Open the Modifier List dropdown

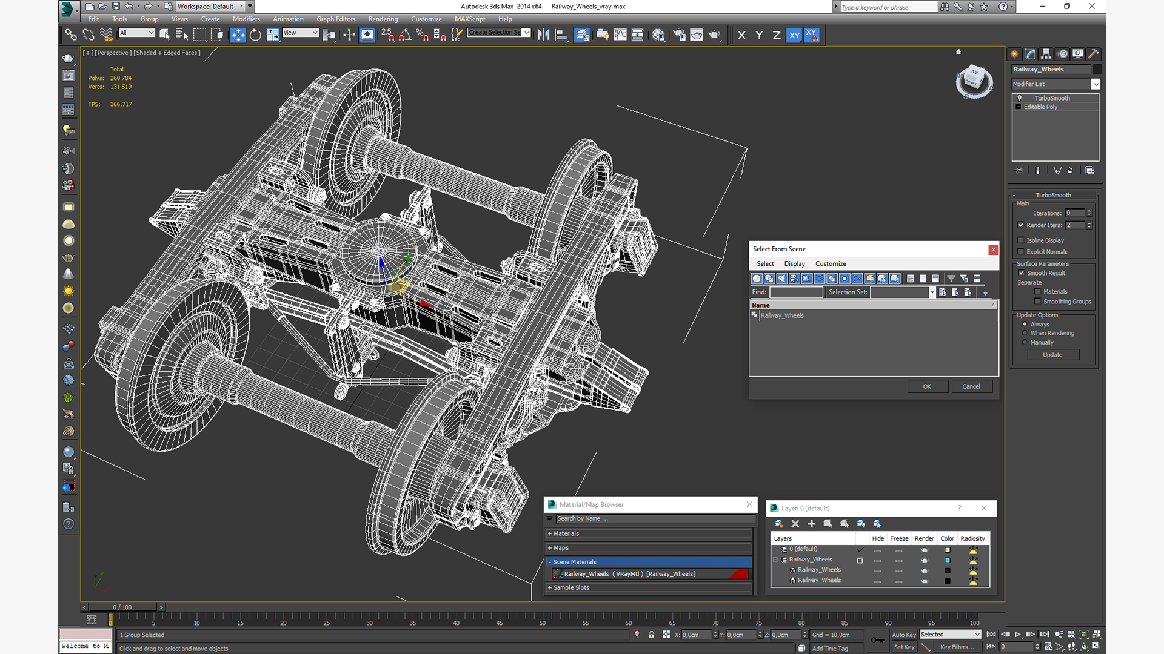tap(1095, 84)
